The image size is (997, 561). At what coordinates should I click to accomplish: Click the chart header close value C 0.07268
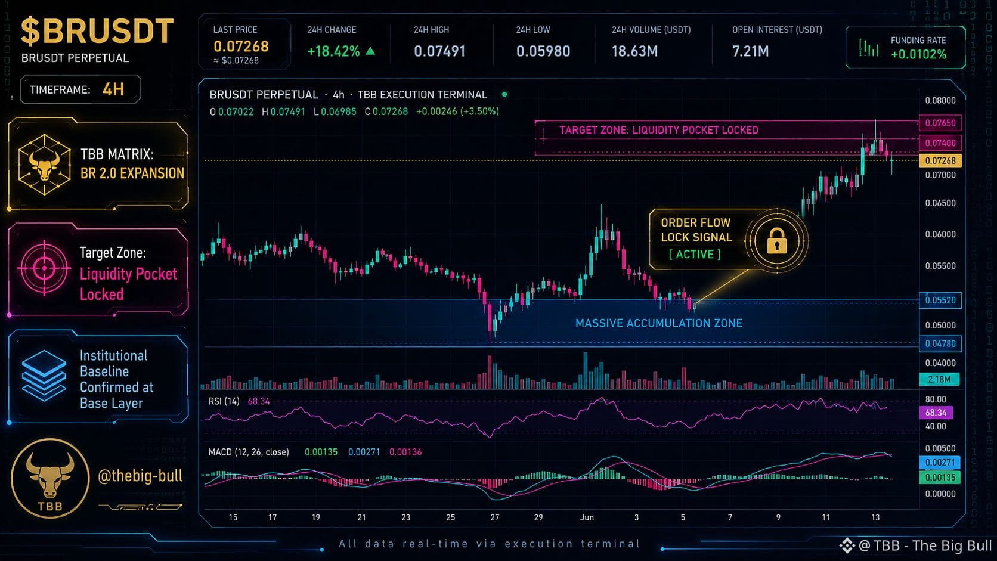[x=386, y=111]
